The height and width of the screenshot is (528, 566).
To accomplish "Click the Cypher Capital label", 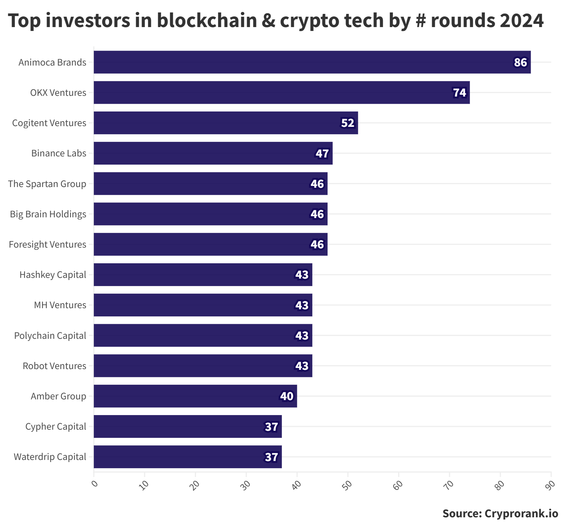I will coord(56,426).
